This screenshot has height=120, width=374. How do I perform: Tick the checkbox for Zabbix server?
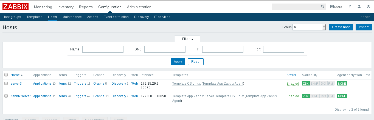coord(6,96)
